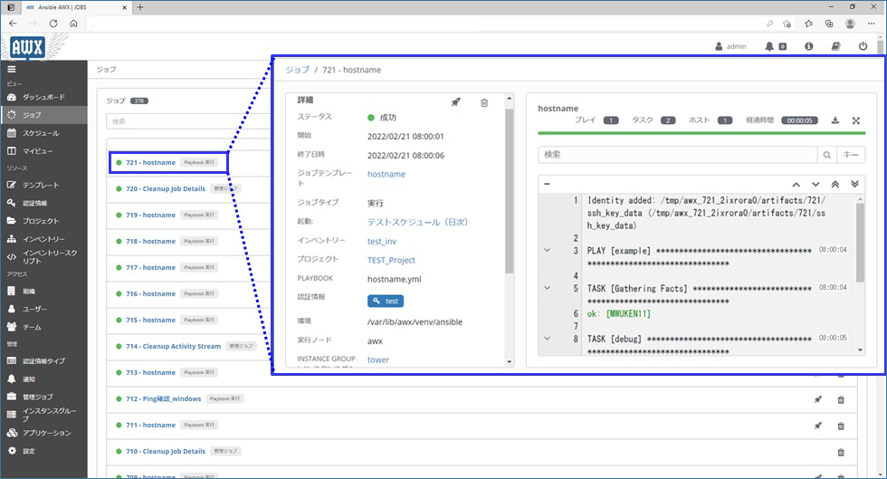
Task: Open a new browser tab
Action: (140, 7)
